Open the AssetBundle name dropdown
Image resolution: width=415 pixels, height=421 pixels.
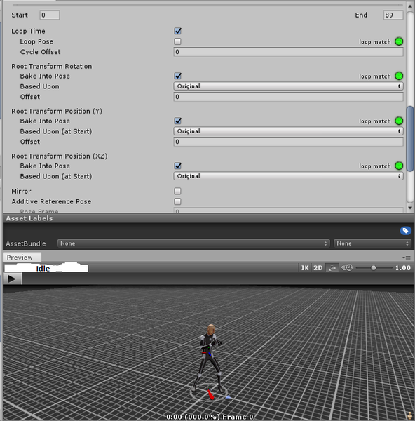point(193,243)
